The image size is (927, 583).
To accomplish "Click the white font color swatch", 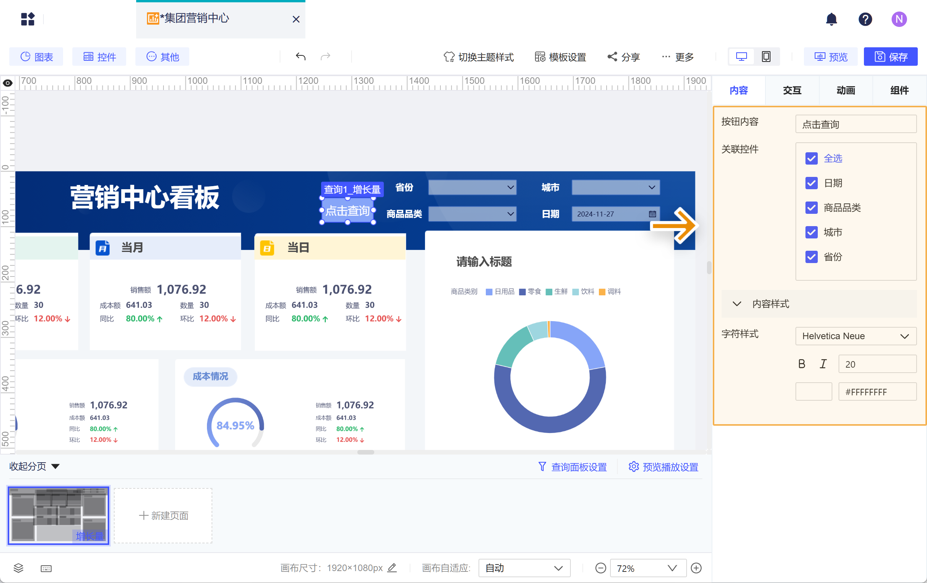I will pyautogui.click(x=814, y=392).
